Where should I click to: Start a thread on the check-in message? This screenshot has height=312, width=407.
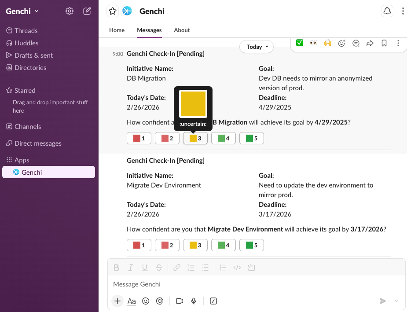356,43
